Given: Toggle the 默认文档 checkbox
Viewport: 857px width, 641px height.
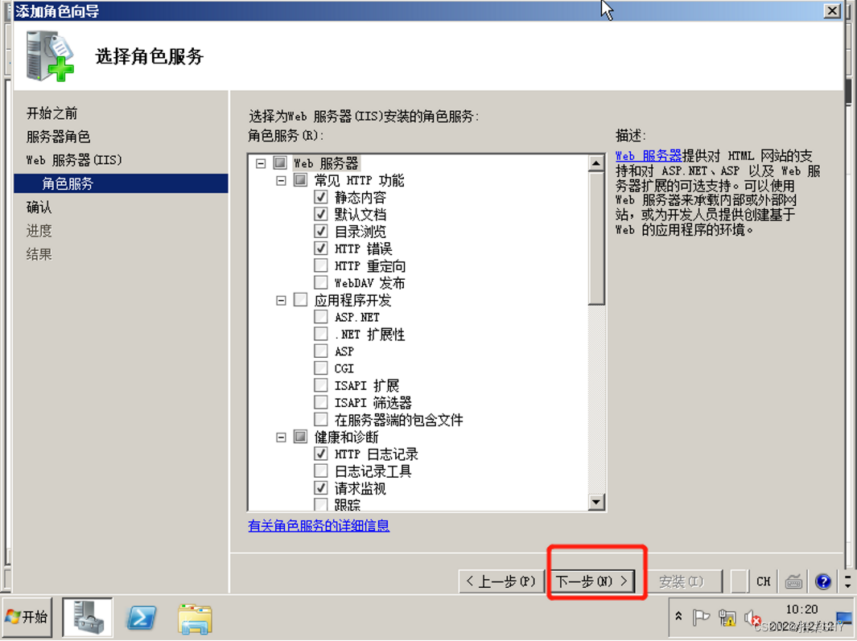Looking at the screenshot, I should click(x=321, y=214).
